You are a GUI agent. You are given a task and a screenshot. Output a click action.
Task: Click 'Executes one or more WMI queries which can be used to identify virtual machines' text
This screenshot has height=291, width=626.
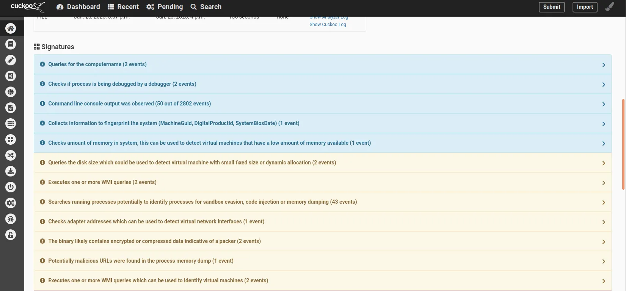pyautogui.click(x=158, y=280)
